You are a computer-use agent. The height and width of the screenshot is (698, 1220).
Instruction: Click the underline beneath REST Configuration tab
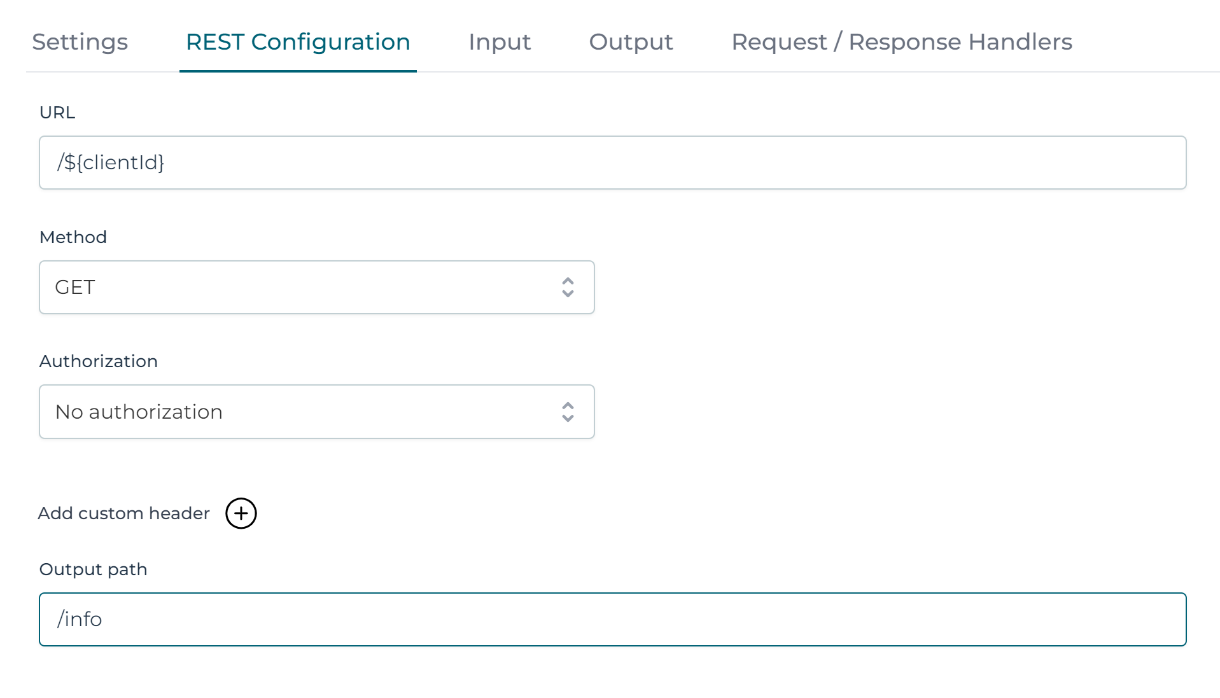coord(298,71)
